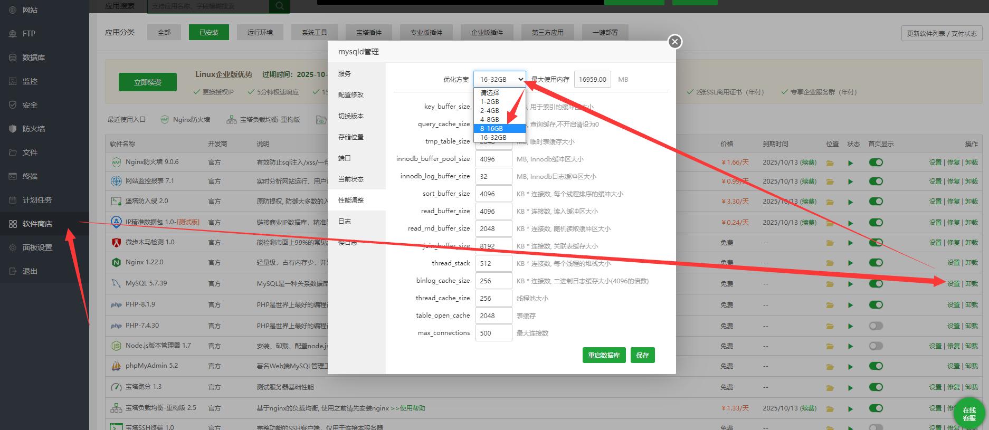Open the 当前状态 tab
This screenshot has width=989, height=430.
tap(357, 179)
